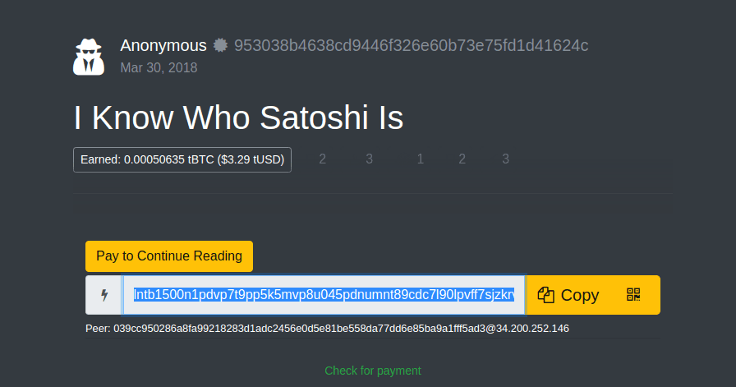Click the Earned tBTC badge
This screenshot has width=736, height=387.
(182, 159)
